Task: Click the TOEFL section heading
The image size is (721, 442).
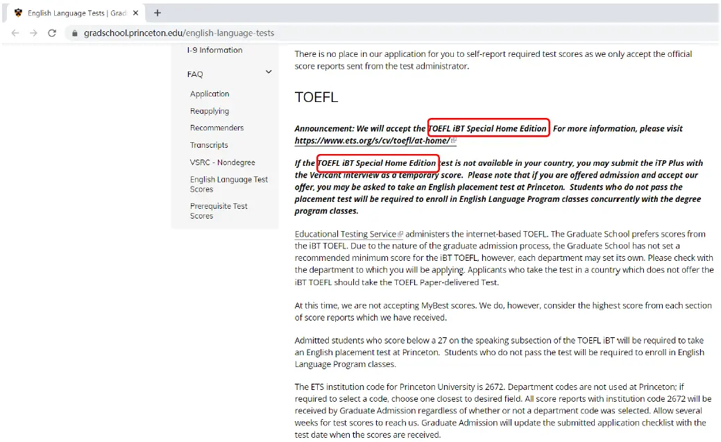Action: point(316,97)
